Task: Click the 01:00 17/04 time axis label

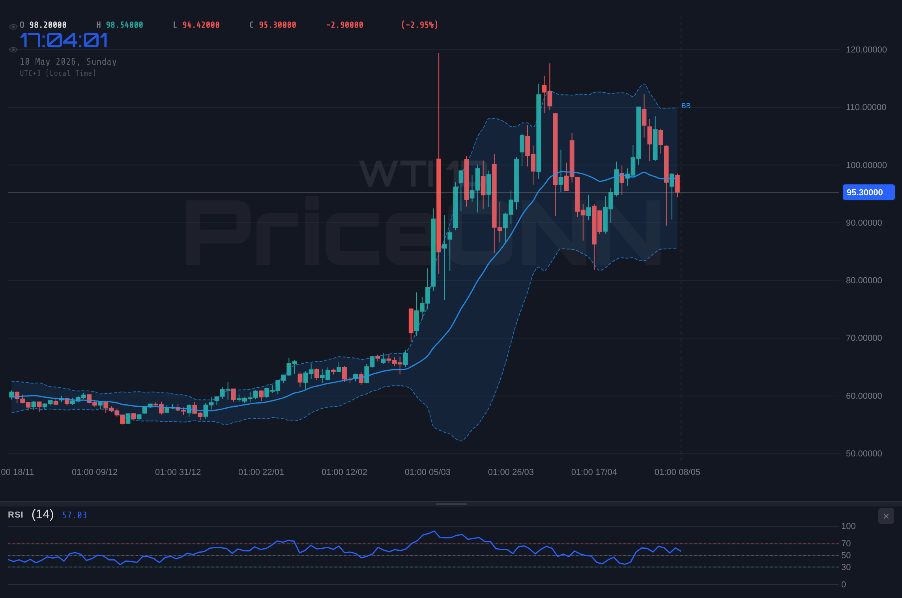Action: point(594,472)
